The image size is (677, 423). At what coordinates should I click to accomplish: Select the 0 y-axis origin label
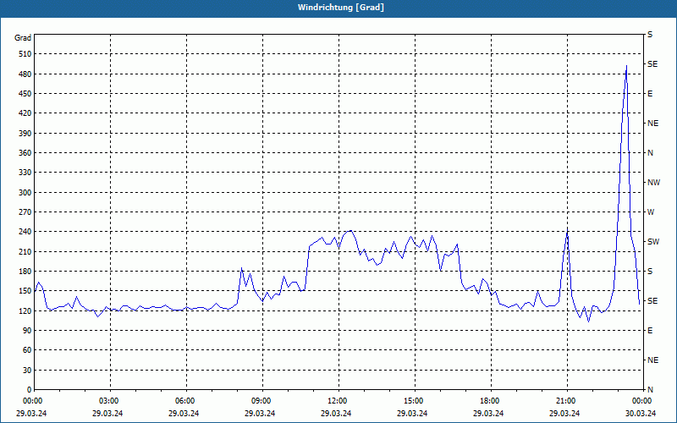pyautogui.click(x=30, y=390)
